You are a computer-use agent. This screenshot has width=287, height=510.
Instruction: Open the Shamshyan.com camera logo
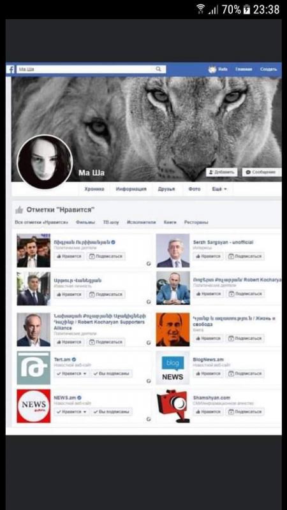point(172,406)
